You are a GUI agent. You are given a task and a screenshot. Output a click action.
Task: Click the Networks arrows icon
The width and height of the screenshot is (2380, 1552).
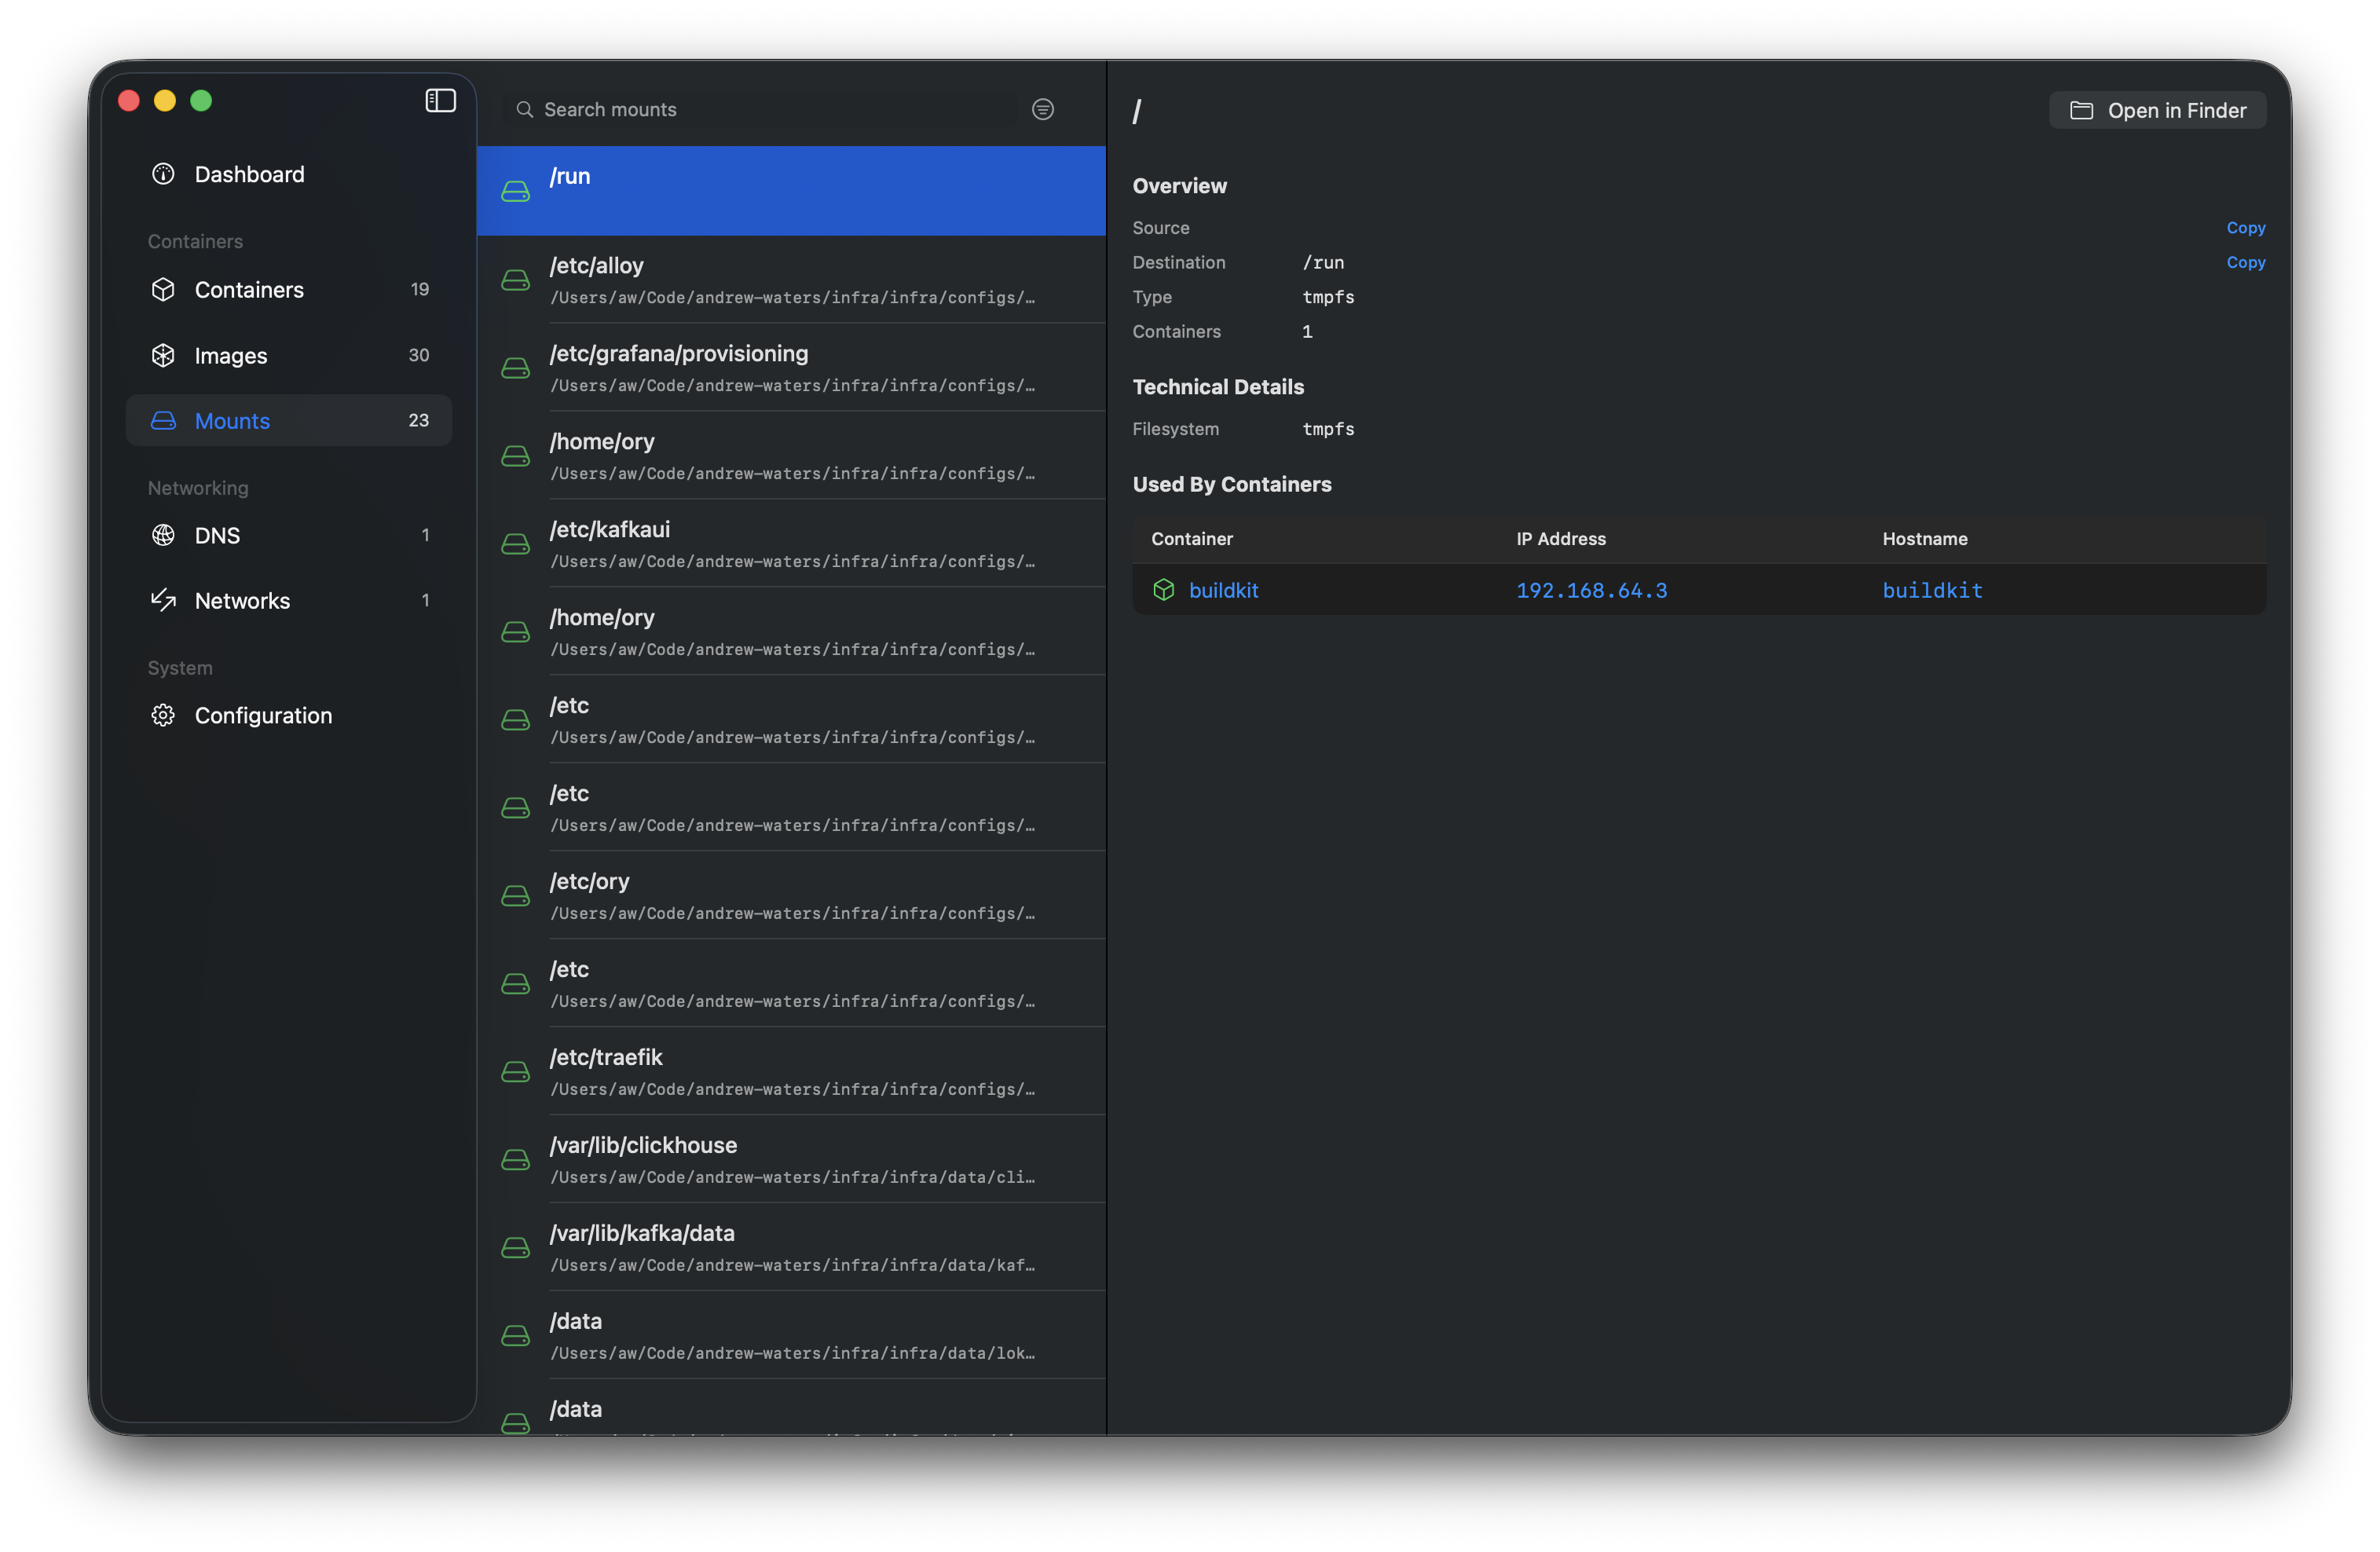click(163, 600)
